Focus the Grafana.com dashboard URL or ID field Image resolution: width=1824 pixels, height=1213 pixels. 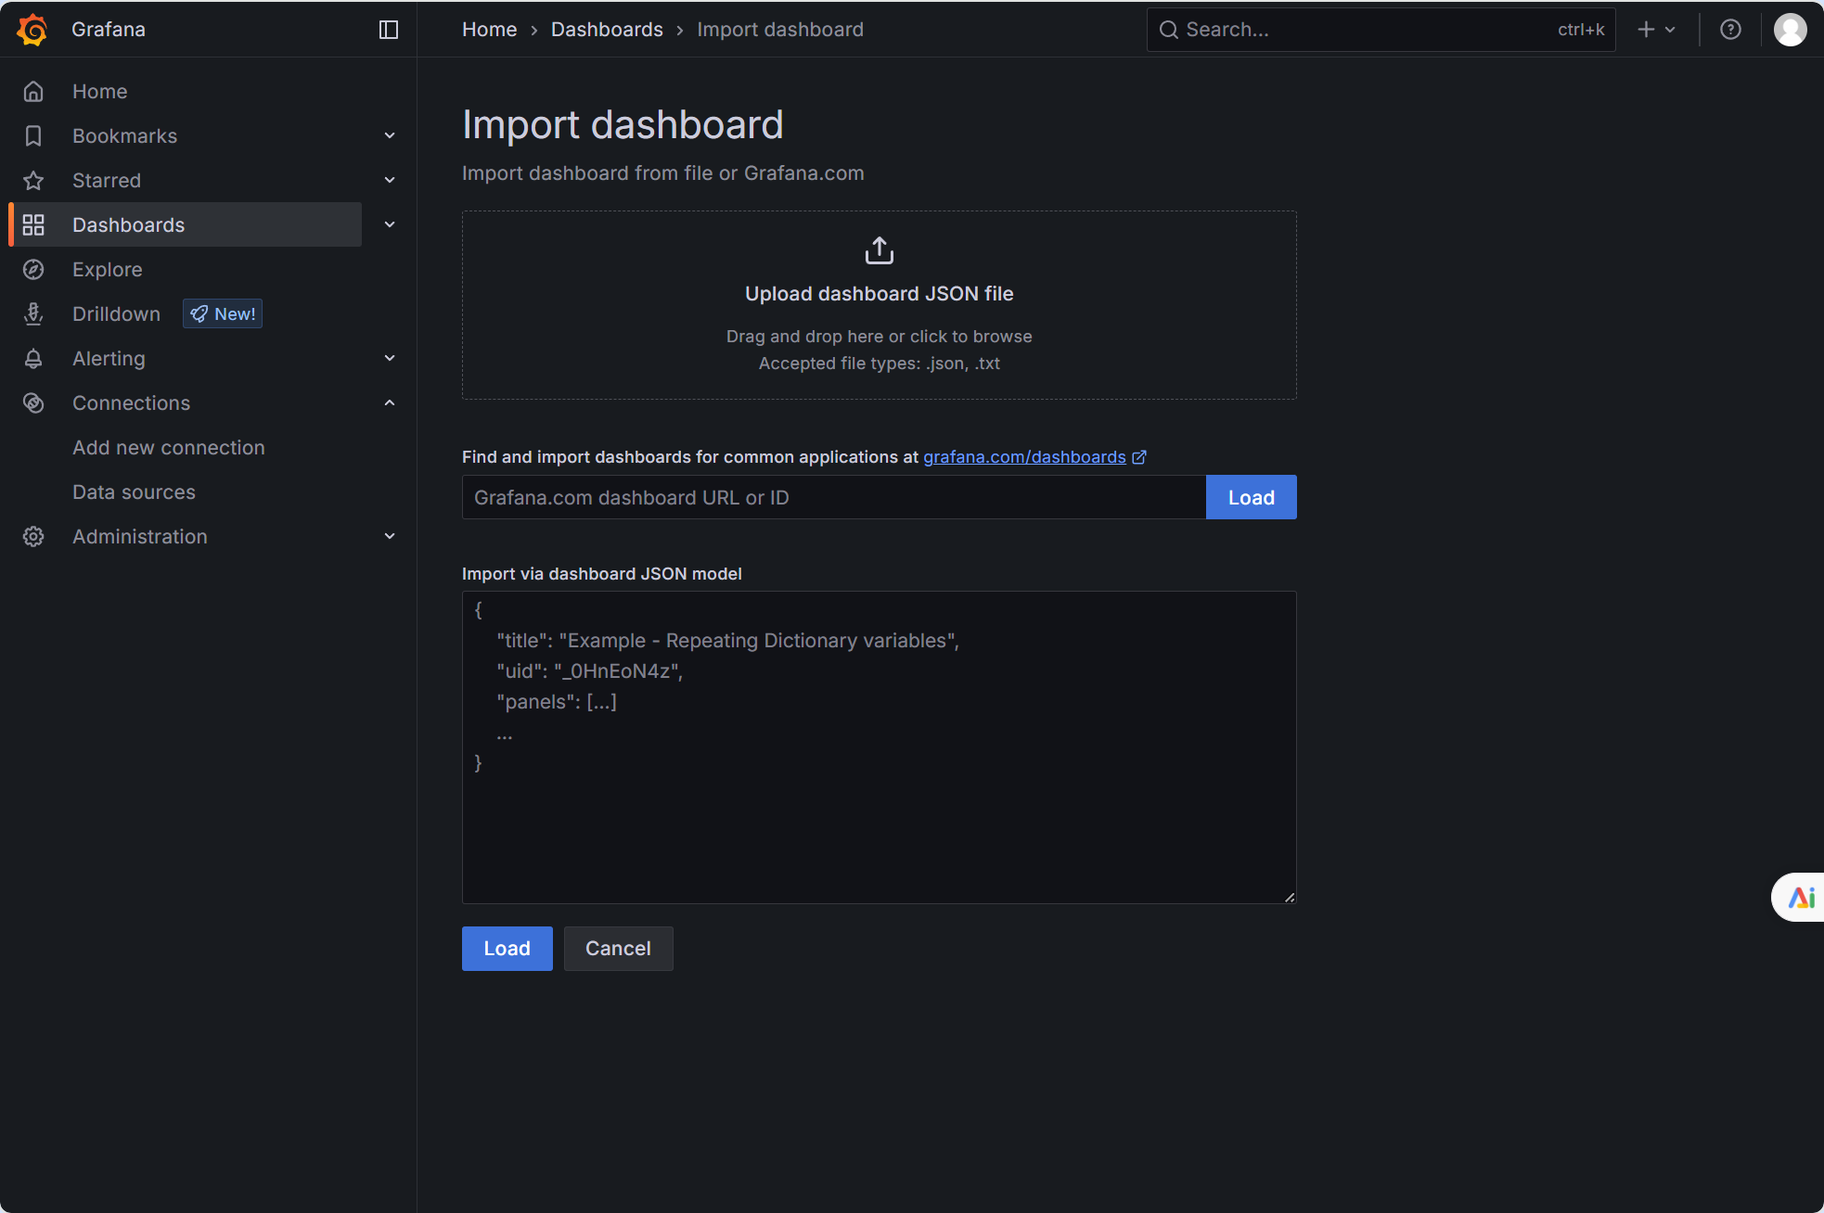point(833,498)
